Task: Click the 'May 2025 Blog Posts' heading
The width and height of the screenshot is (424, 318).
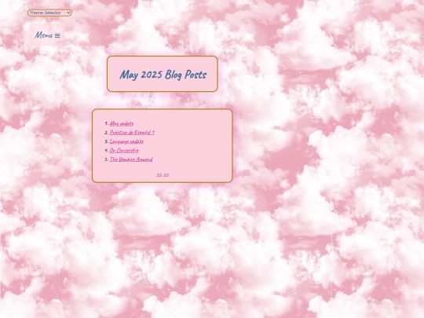Action: point(163,75)
